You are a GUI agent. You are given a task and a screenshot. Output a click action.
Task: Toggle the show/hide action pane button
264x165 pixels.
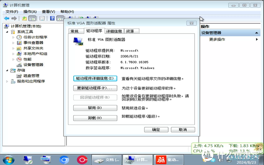coord(60,18)
